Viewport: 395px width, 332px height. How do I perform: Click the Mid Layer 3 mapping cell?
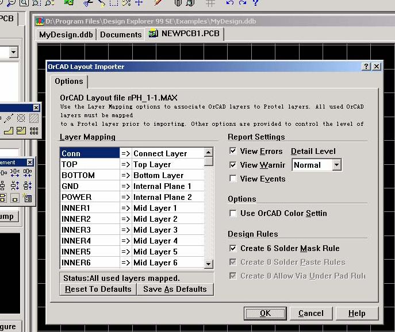pyautogui.click(x=168, y=230)
